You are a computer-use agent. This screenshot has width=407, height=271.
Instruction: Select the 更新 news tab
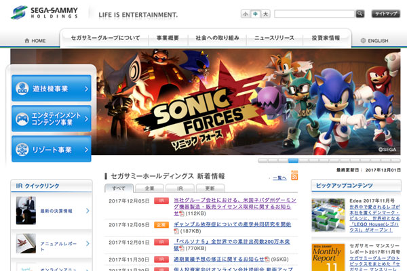tap(210, 188)
